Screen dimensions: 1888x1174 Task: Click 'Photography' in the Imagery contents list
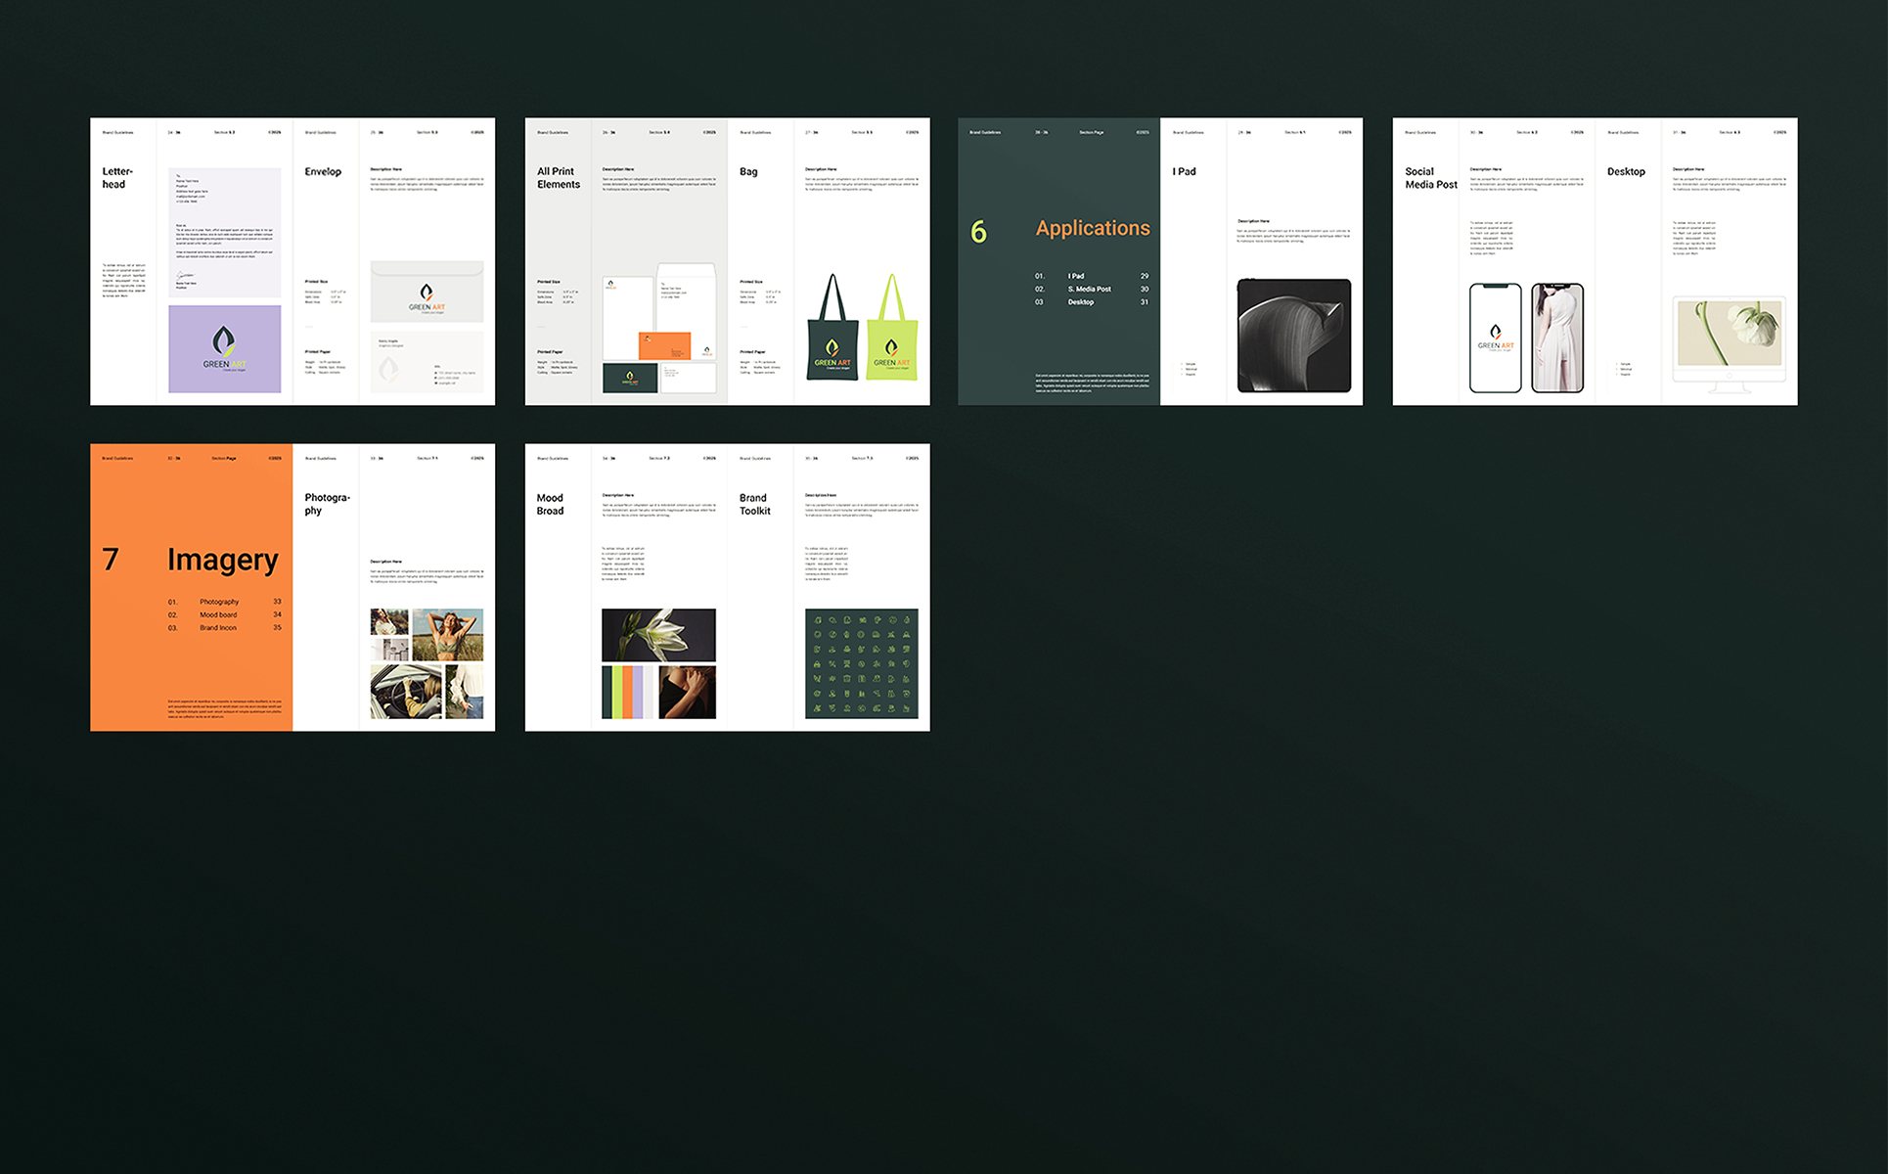(219, 602)
